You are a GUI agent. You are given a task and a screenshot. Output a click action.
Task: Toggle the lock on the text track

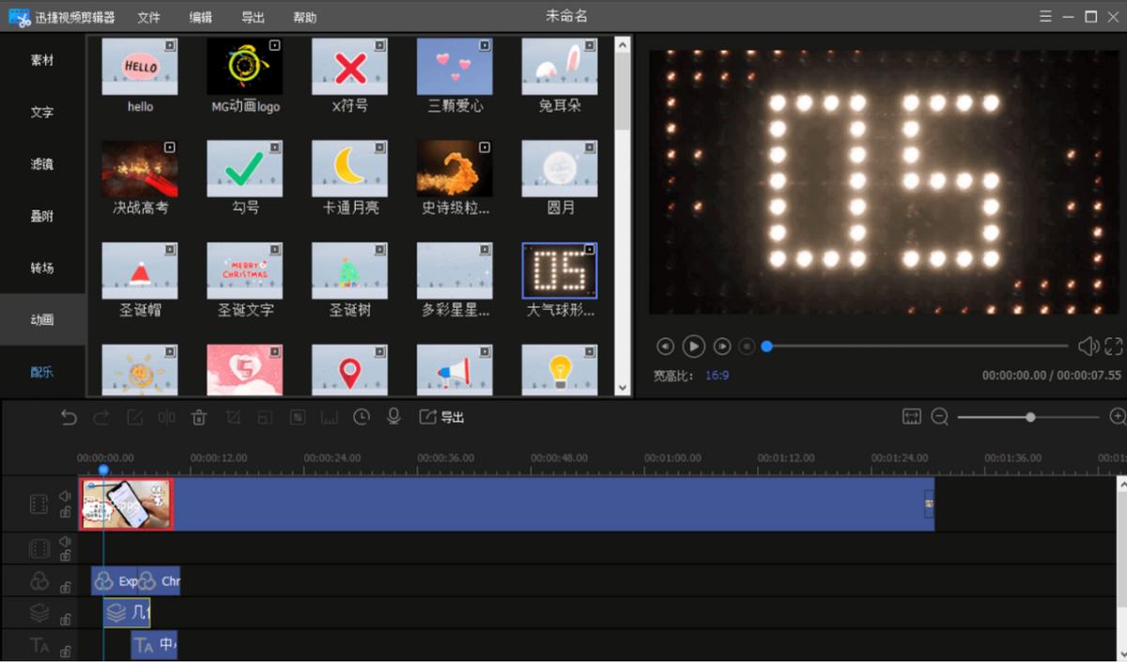65,650
